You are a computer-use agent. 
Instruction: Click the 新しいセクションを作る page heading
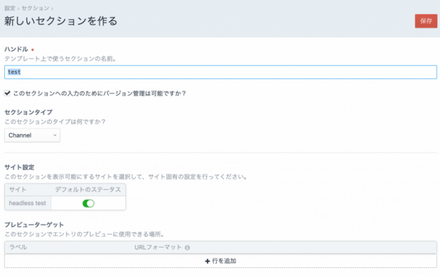61,21
